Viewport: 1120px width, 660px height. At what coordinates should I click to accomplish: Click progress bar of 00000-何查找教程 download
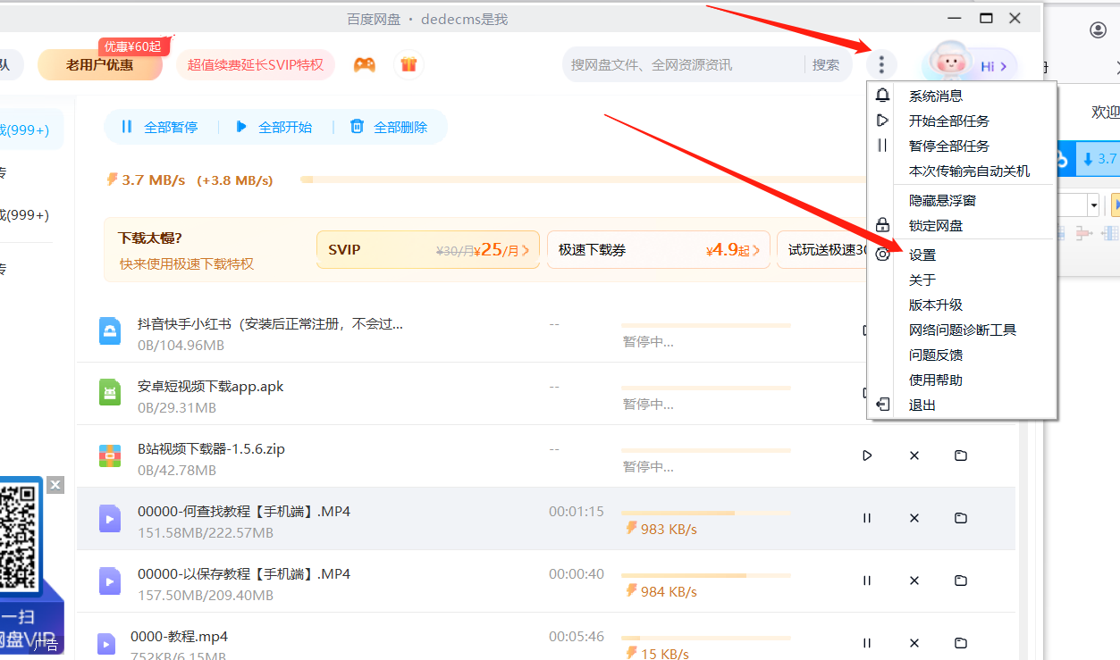[x=706, y=514]
